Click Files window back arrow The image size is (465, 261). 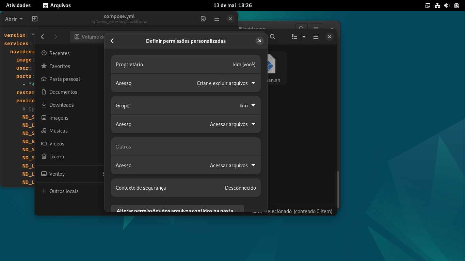tap(43, 37)
